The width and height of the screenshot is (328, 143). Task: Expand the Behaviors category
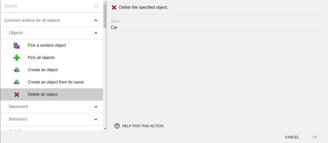click(x=96, y=119)
